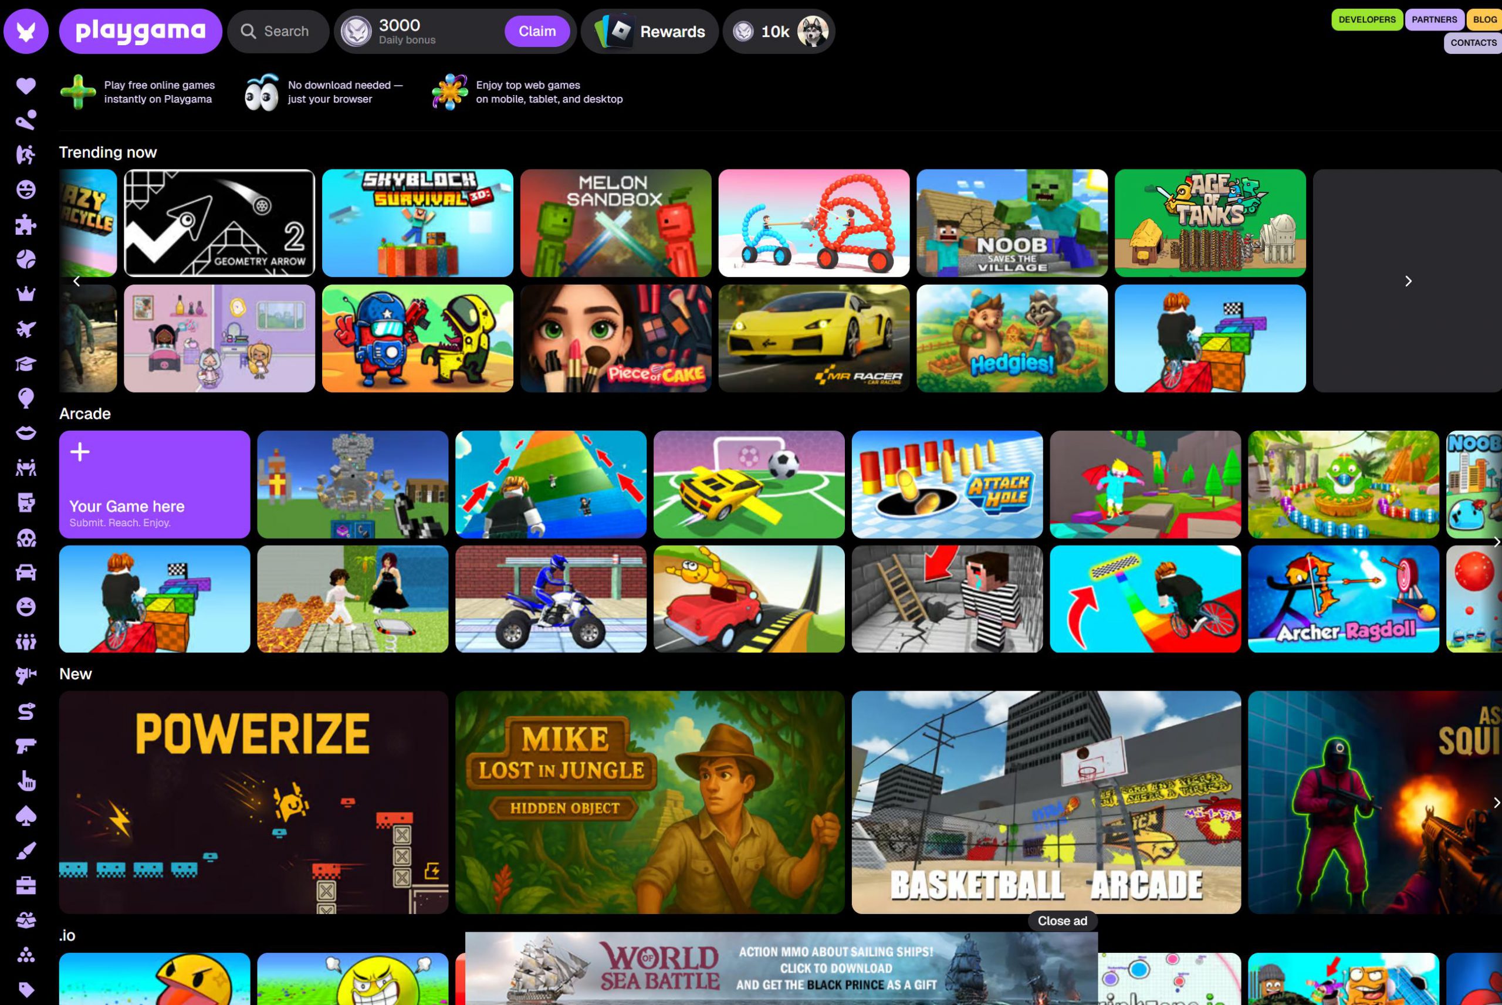Screen dimensions: 1502x1005
Task: Open the pinball arcade category icon
Action: pos(26,120)
